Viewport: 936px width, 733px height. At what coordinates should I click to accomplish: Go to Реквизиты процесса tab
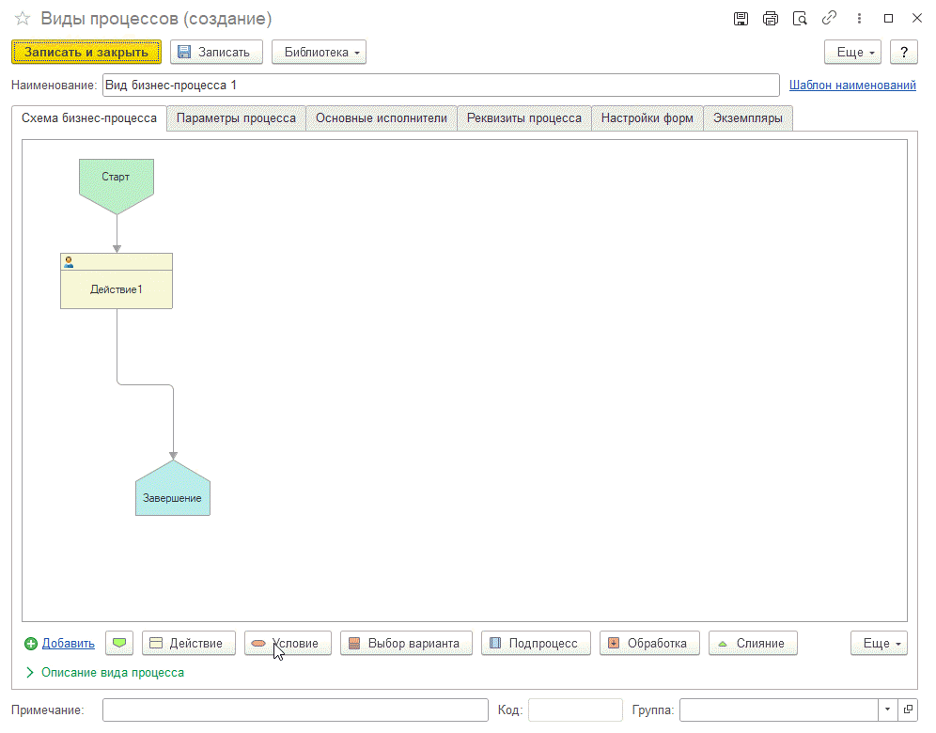coord(524,118)
